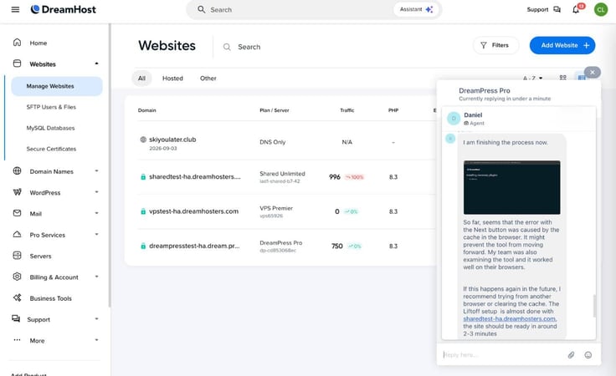This screenshot has height=376, width=616.
Task: Click the notifications bell icon
Action: 576,9
